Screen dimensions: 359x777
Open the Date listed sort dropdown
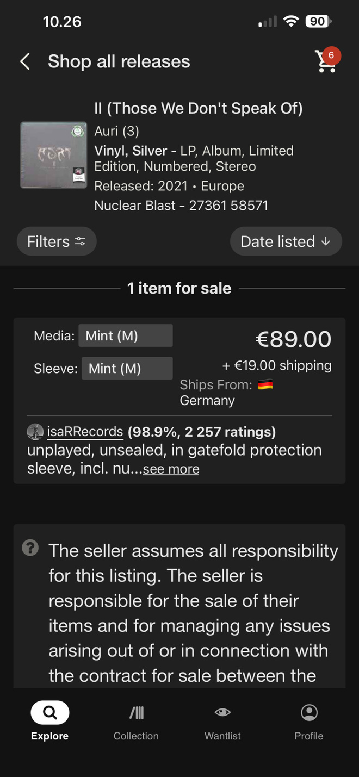pyautogui.click(x=286, y=241)
